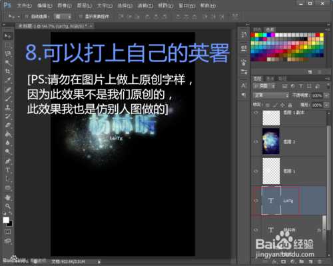333x266 pixels.
Task: Select the Pen tool
Action: [8, 161]
